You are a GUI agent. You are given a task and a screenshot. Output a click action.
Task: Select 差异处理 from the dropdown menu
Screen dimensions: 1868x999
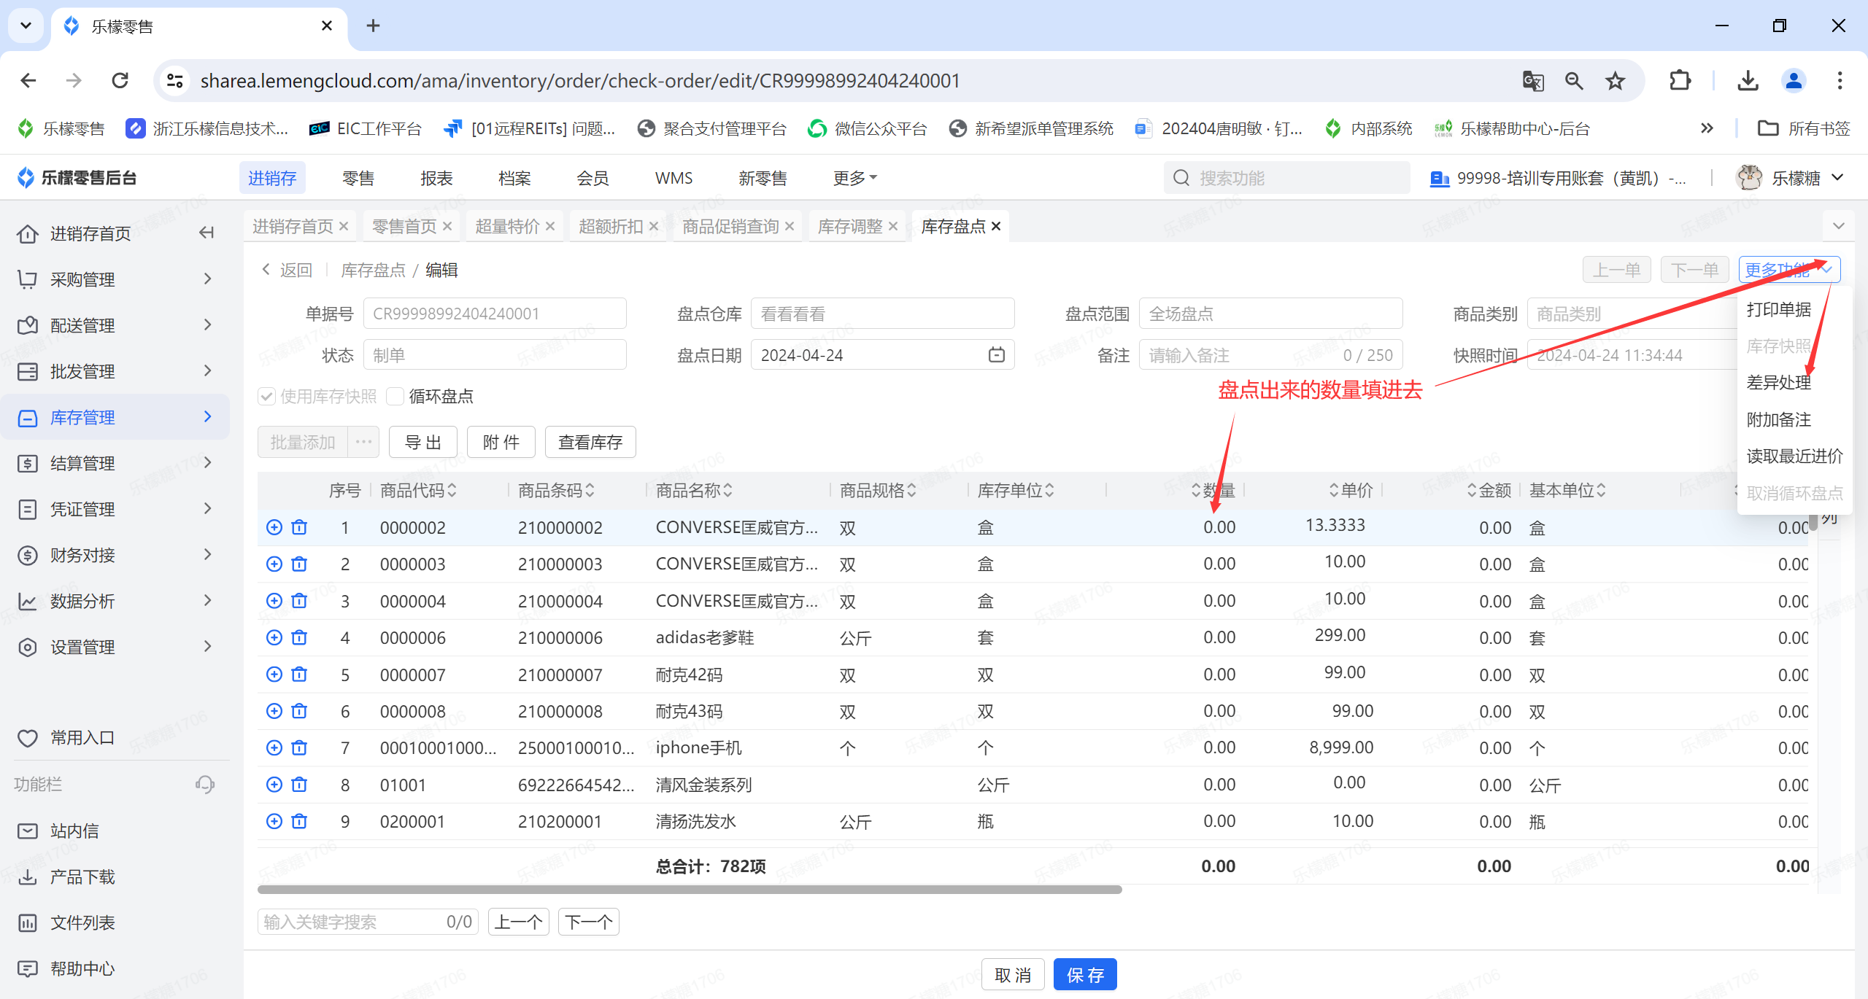point(1778,383)
